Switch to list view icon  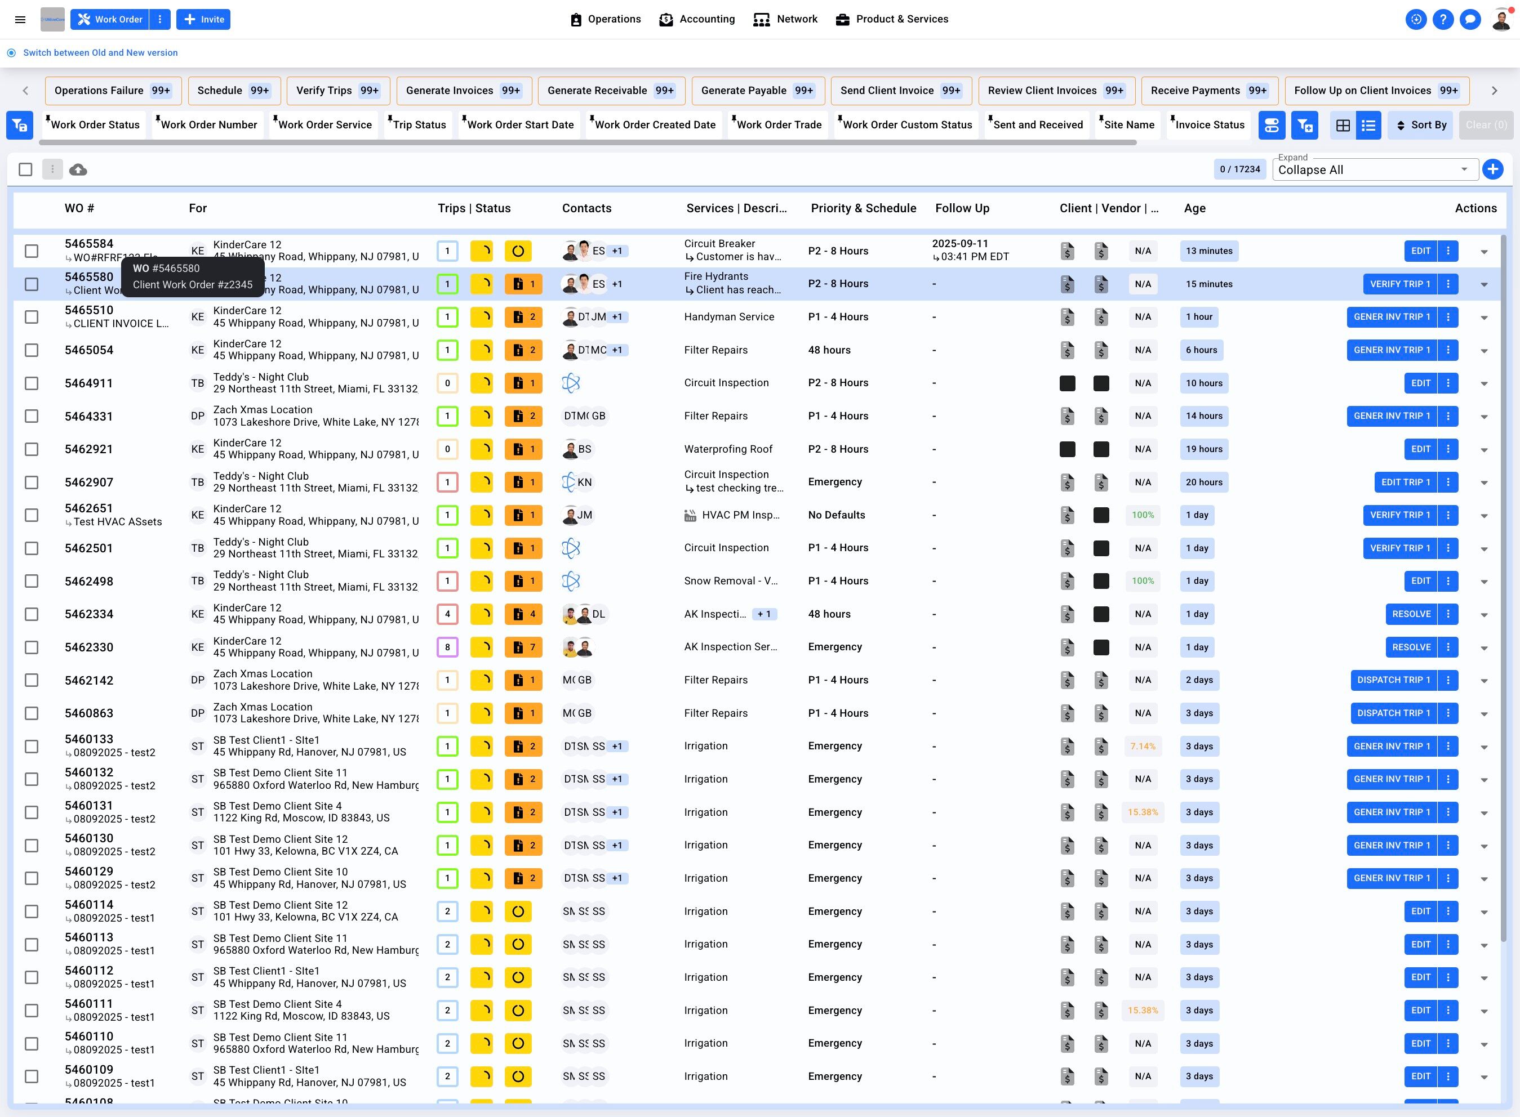click(1368, 125)
